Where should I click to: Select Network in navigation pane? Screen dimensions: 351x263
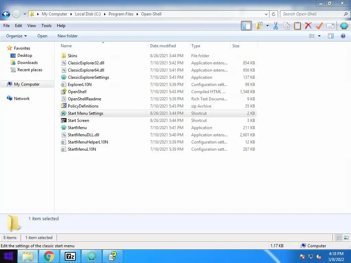pos(22,99)
